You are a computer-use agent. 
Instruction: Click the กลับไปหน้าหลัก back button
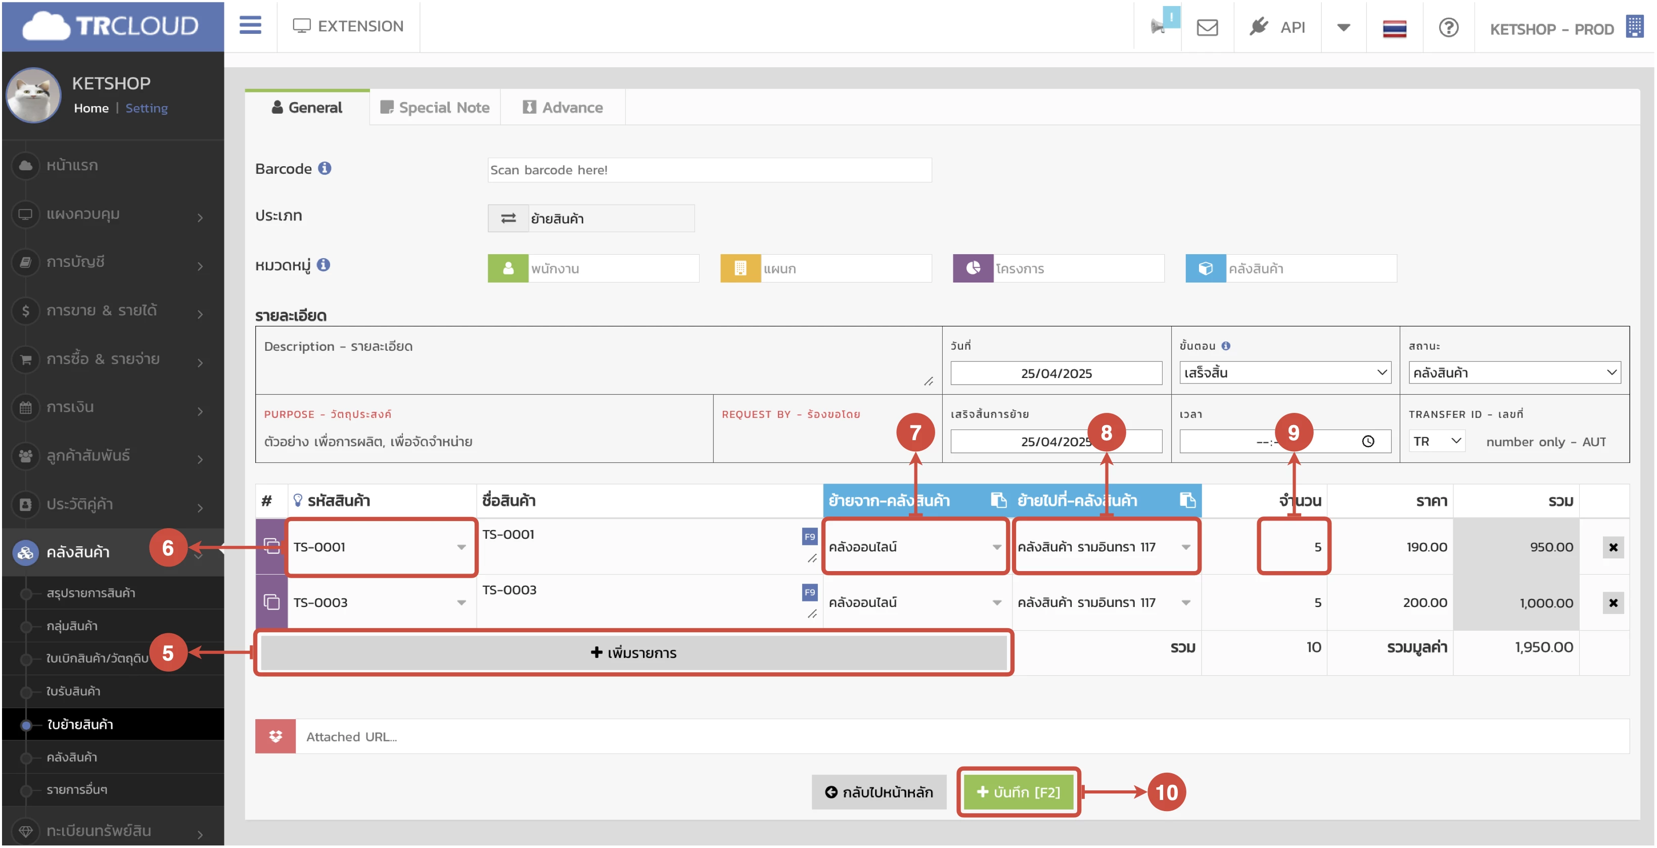click(x=879, y=792)
